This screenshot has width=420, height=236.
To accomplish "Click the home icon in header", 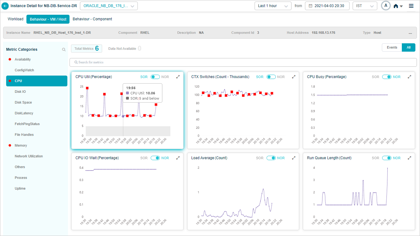I will [396, 6].
